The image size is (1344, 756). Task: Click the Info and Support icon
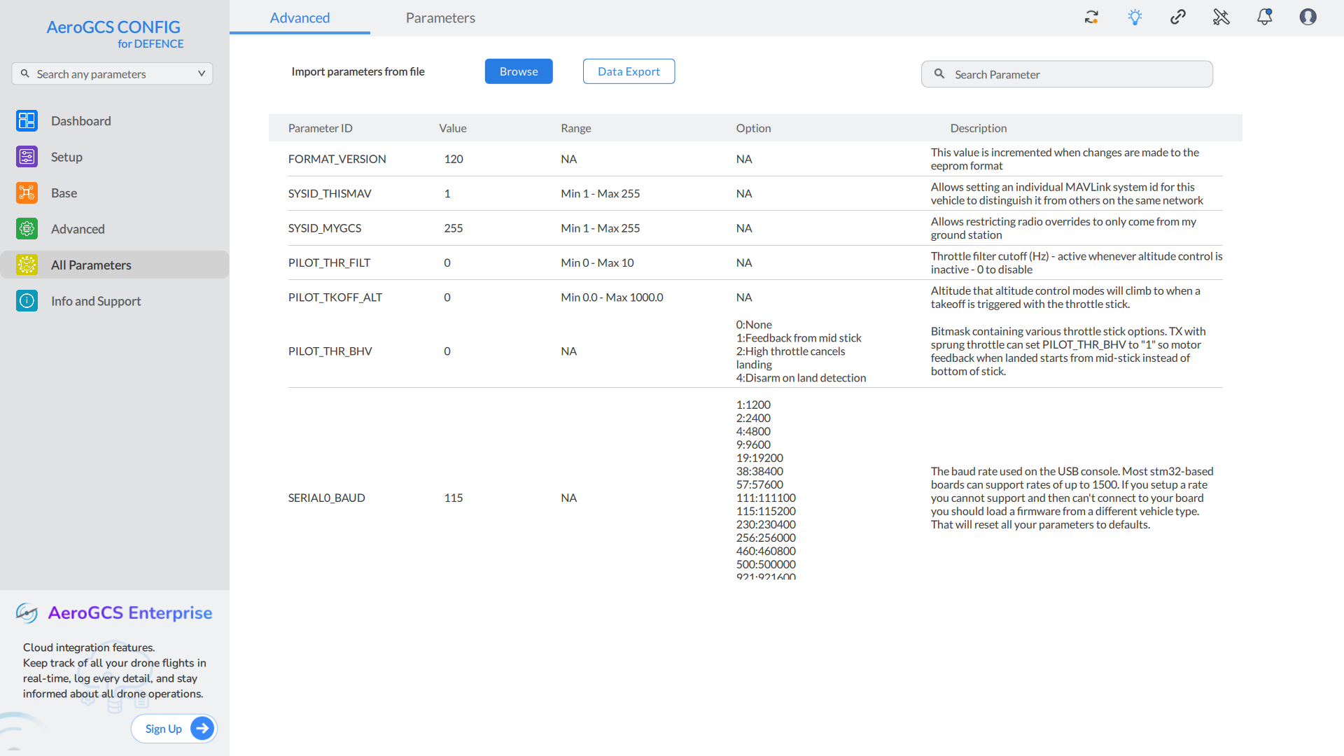tap(27, 301)
